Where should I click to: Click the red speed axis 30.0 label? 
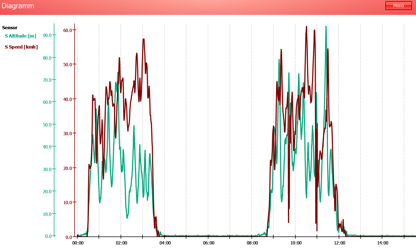pos(68,133)
